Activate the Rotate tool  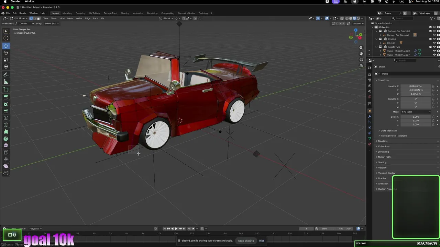[6, 52]
